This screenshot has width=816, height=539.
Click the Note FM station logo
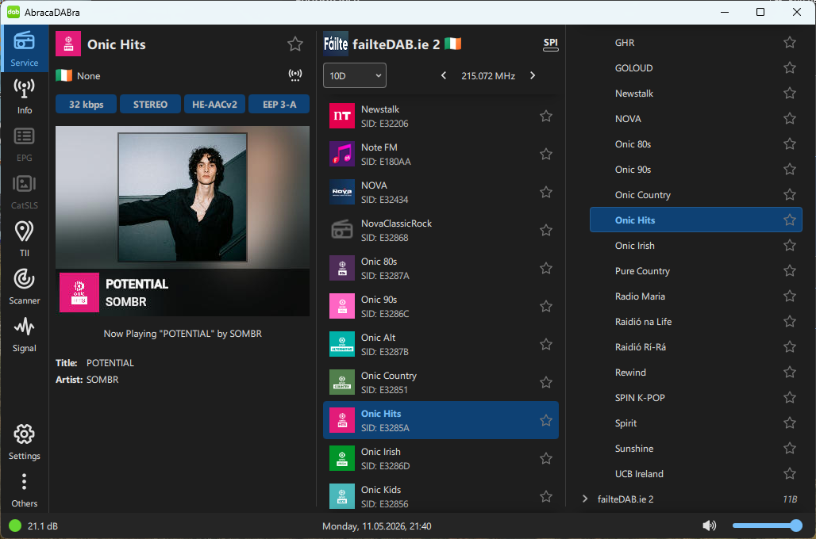[342, 154]
